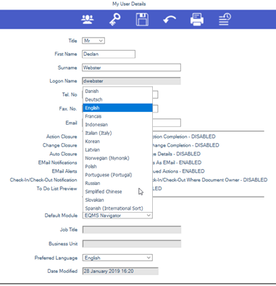
Task: Click the Surname input field
Action: coord(131,68)
